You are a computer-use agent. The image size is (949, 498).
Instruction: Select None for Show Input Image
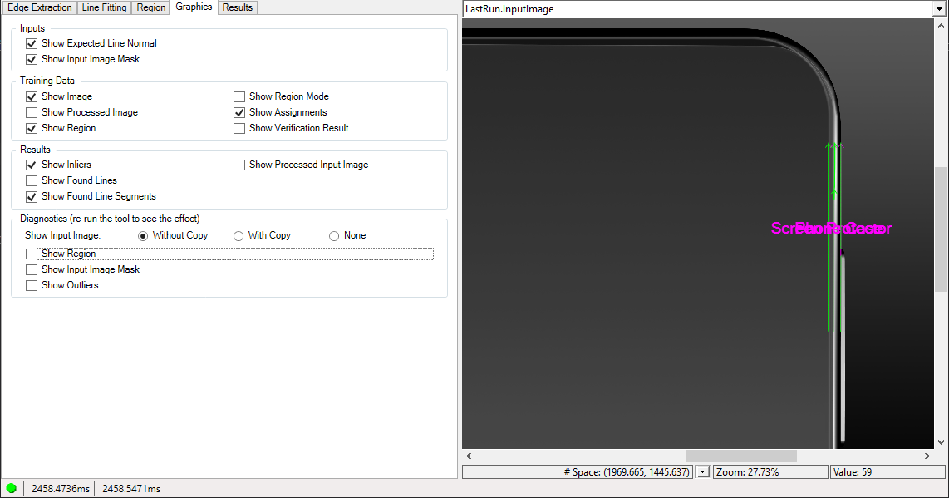pos(333,235)
